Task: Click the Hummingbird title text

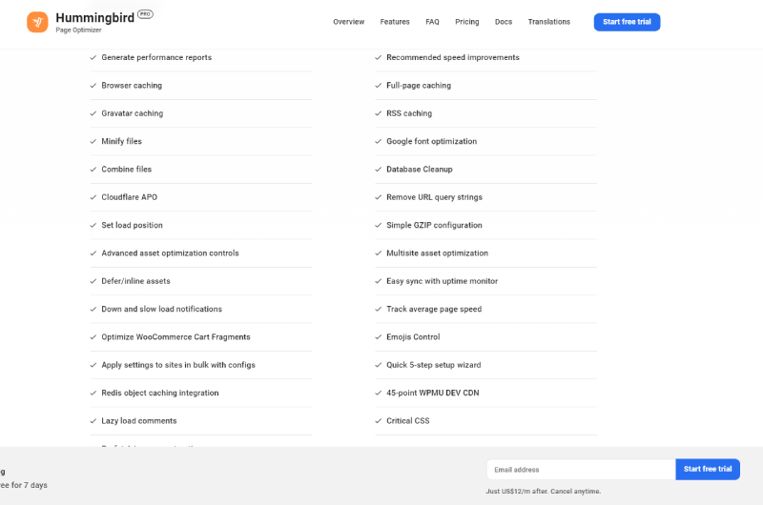Action: 94,17
